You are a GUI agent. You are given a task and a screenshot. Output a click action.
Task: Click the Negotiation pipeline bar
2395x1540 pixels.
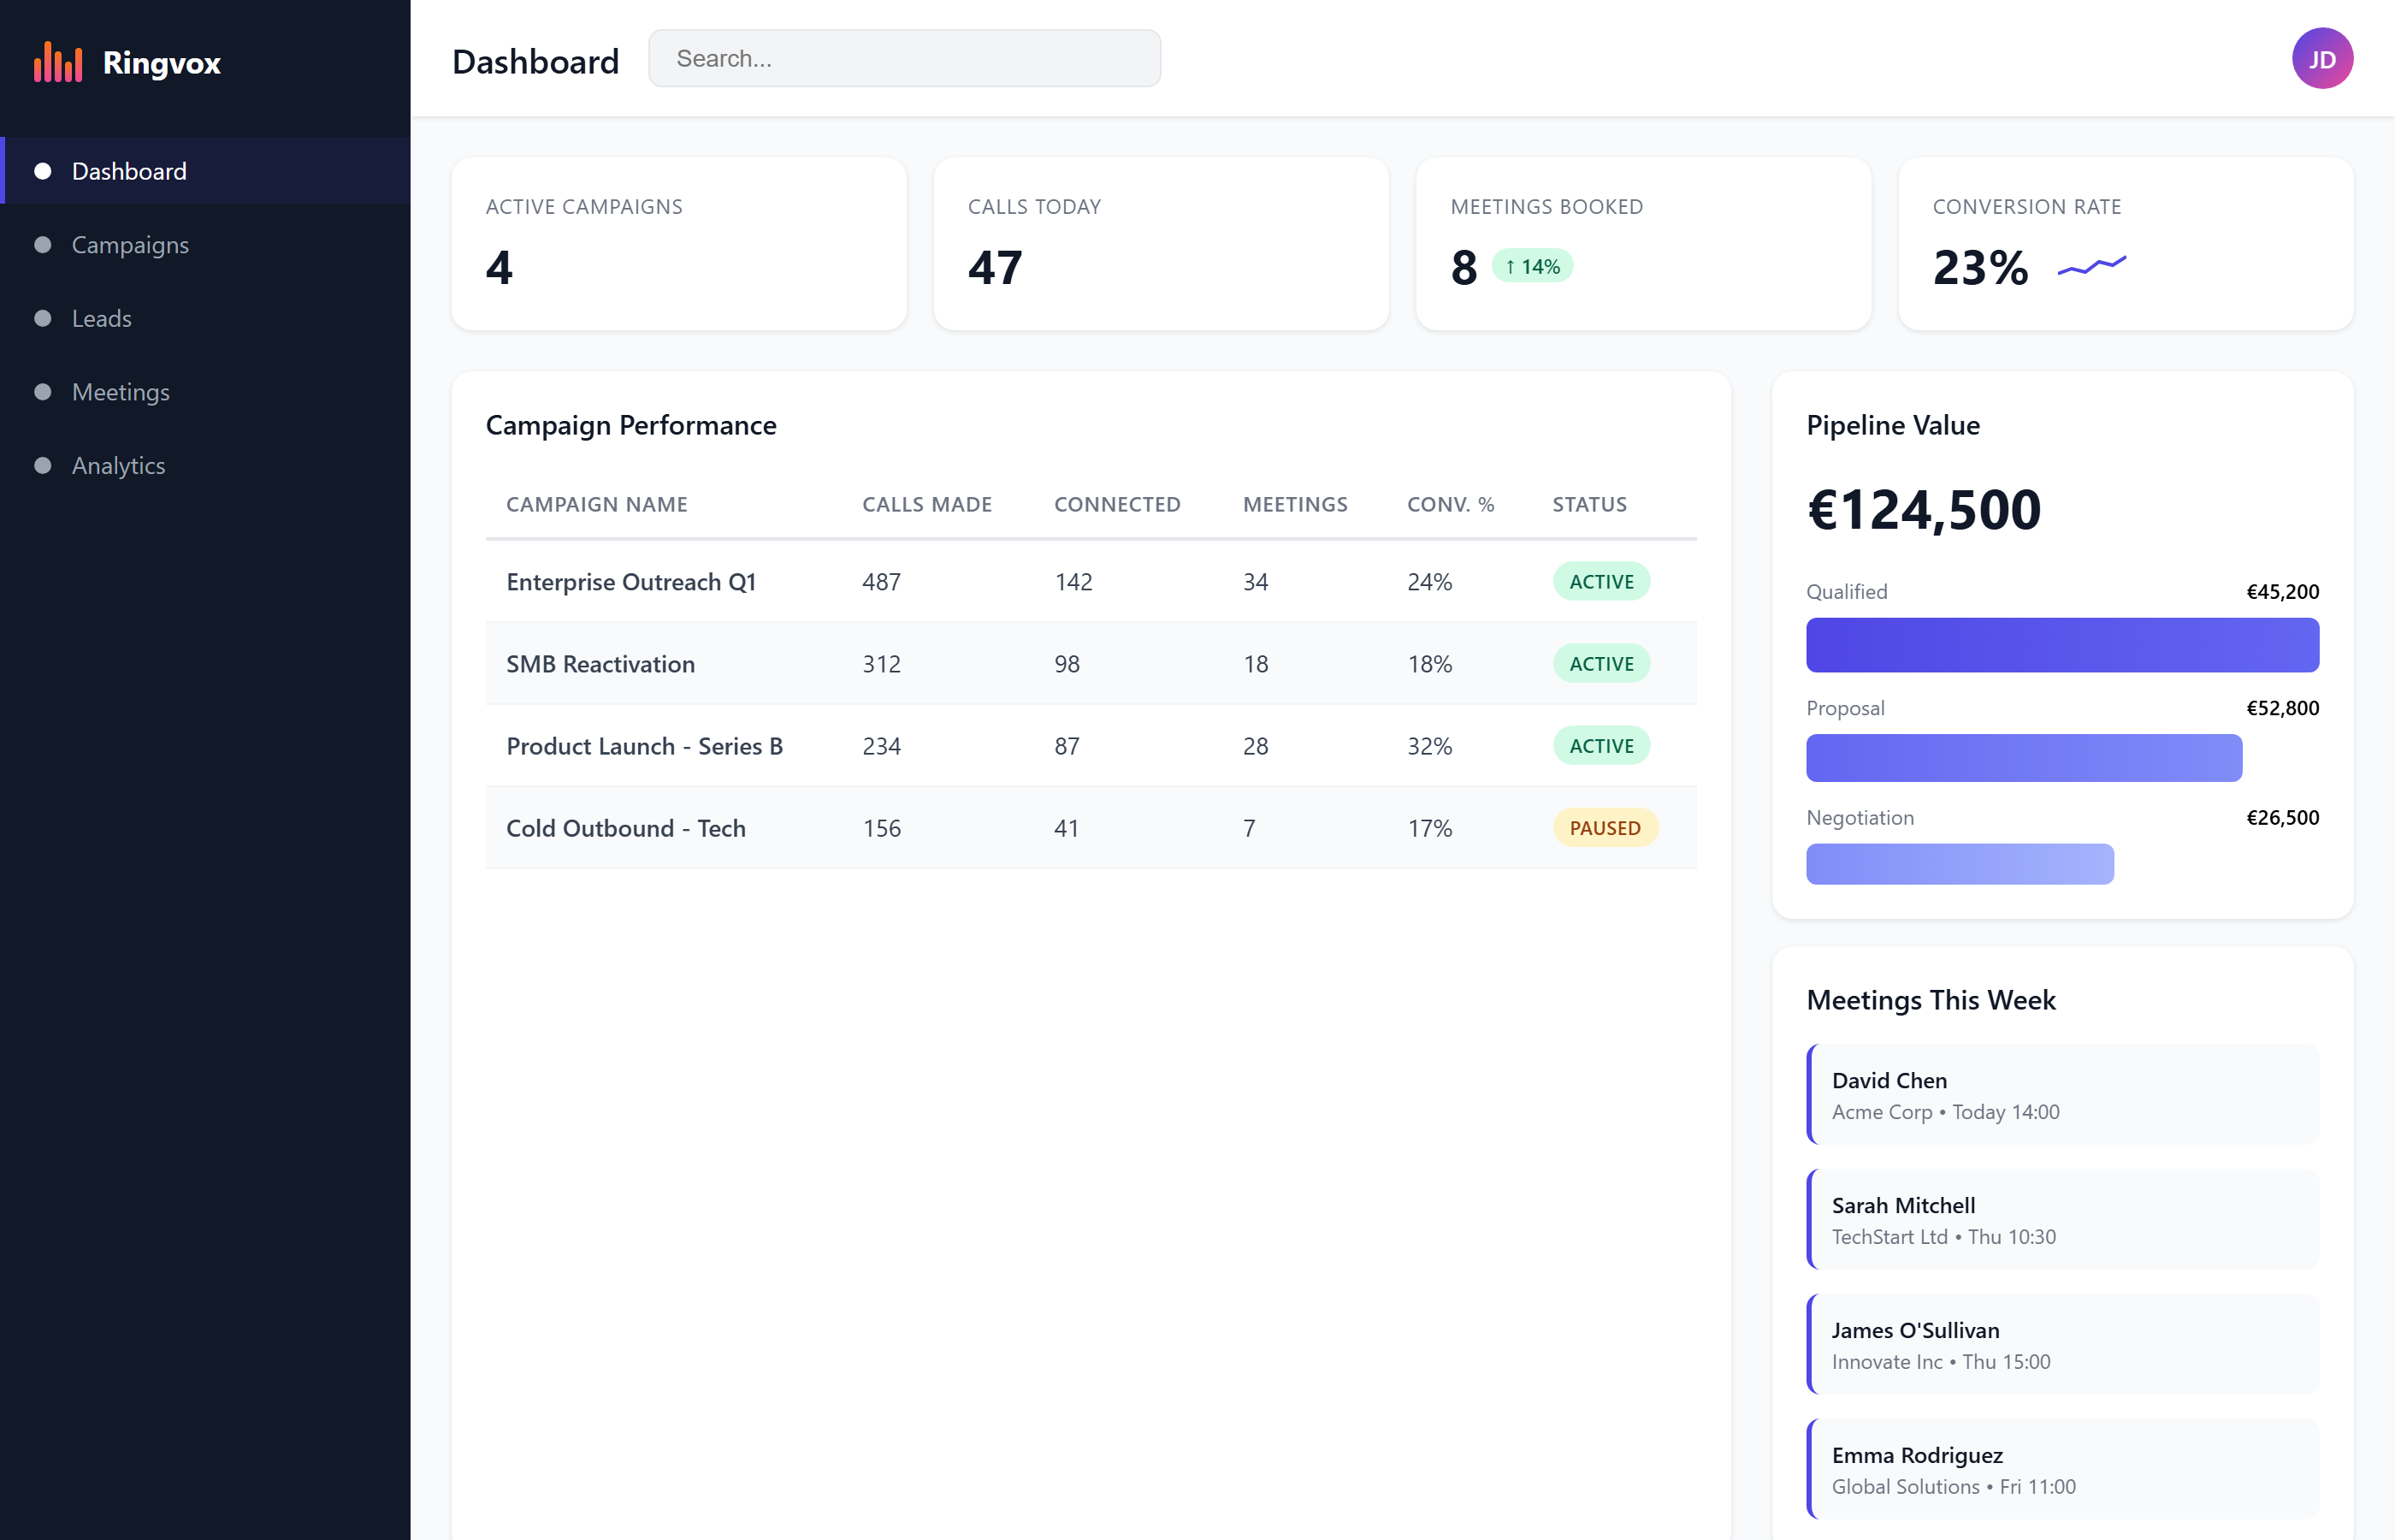1959,864
